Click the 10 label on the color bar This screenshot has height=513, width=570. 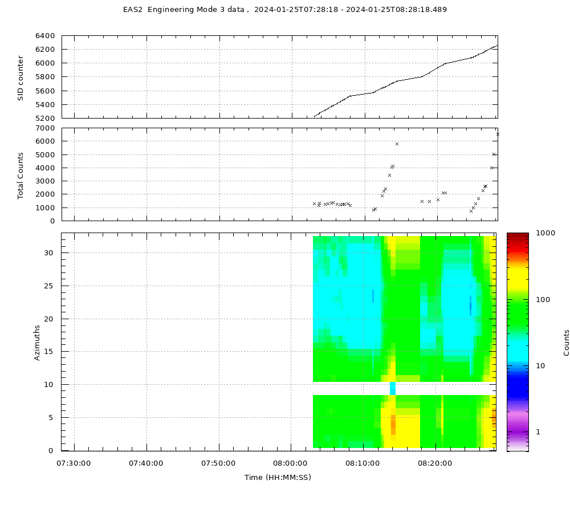540,366
